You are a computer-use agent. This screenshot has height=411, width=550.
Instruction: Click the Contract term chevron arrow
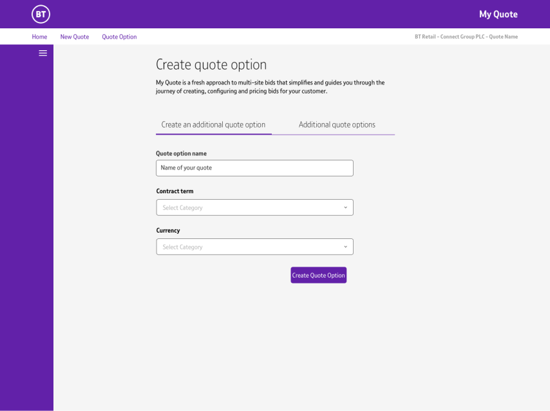[345, 207]
